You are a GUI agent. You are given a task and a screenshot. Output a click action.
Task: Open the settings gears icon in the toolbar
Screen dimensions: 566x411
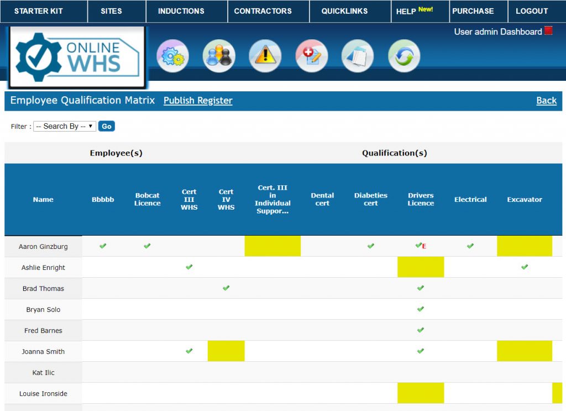172,55
